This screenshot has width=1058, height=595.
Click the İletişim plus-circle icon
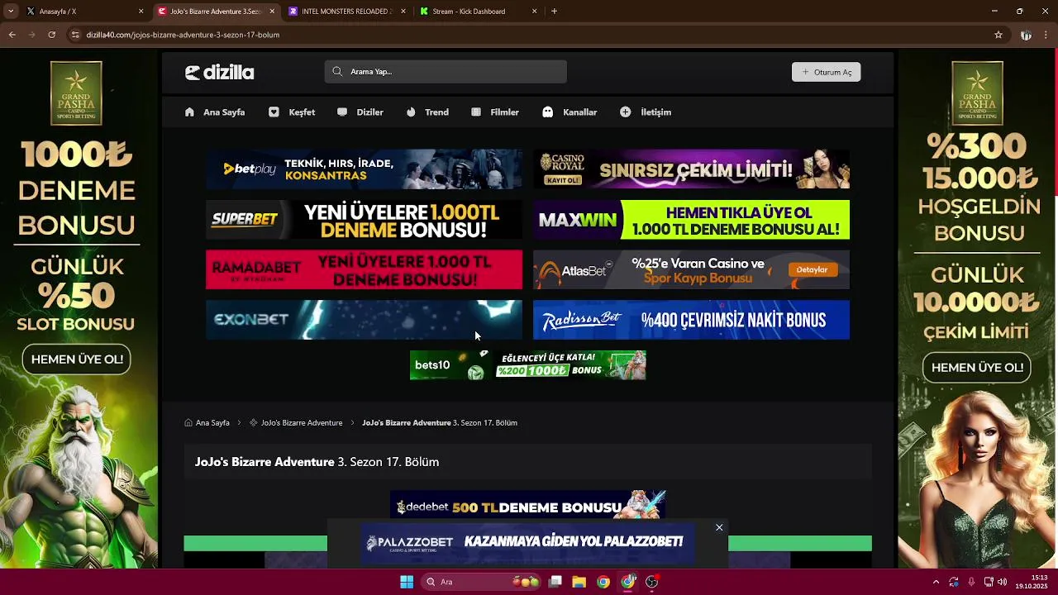click(x=625, y=112)
